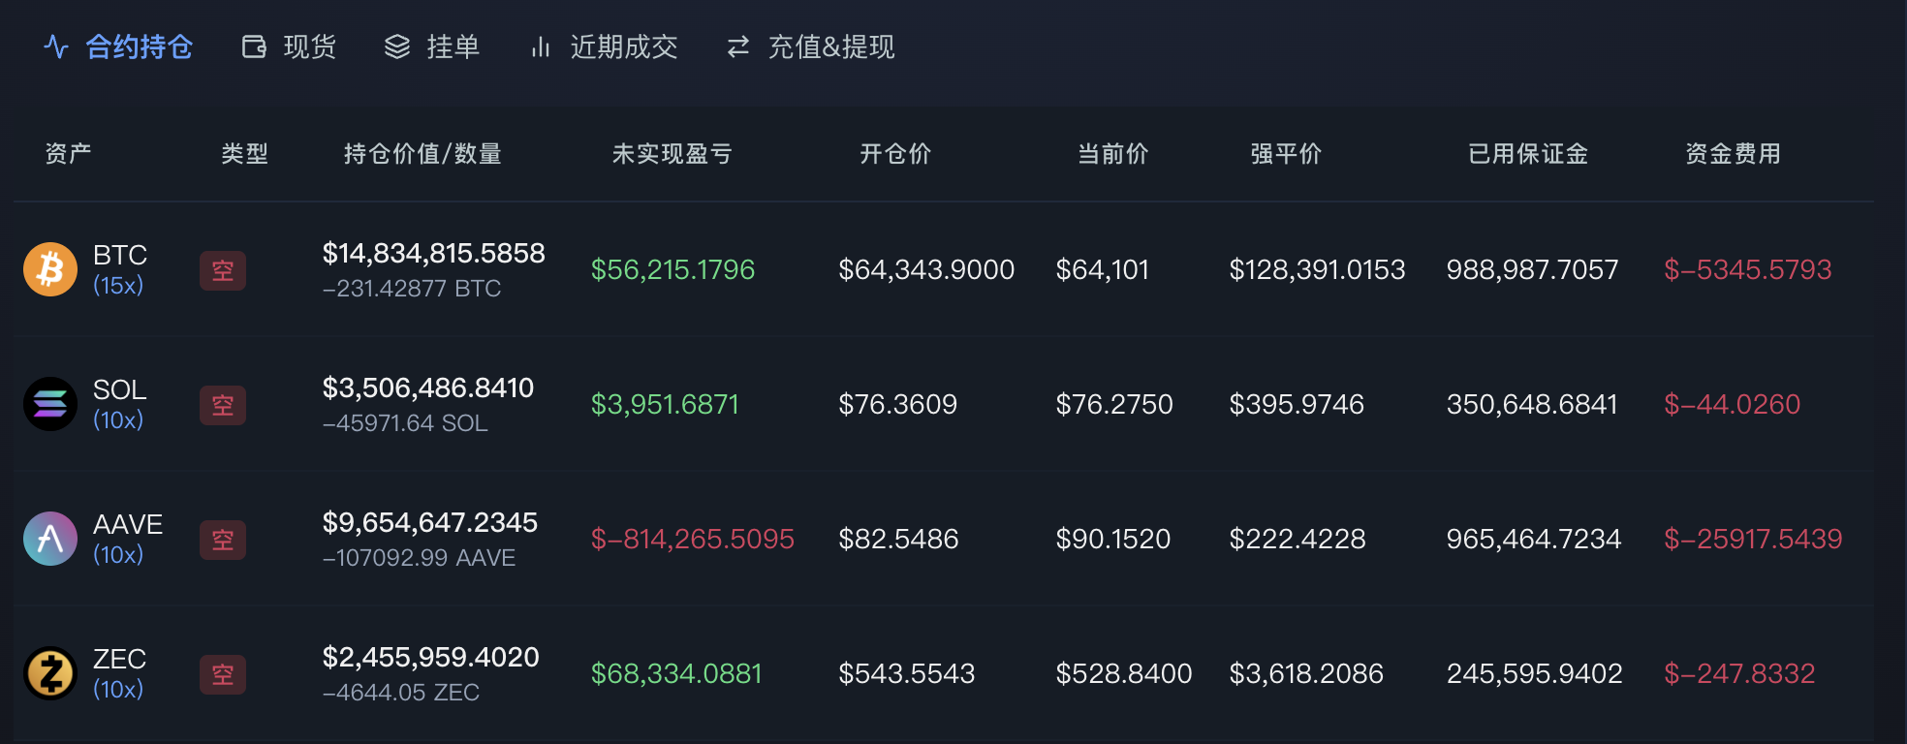Click the 强平价 column header
This screenshot has width=1907, height=744.
[x=1287, y=154]
